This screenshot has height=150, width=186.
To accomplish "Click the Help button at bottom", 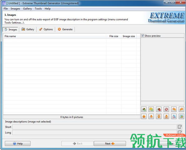I will [18, 143].
